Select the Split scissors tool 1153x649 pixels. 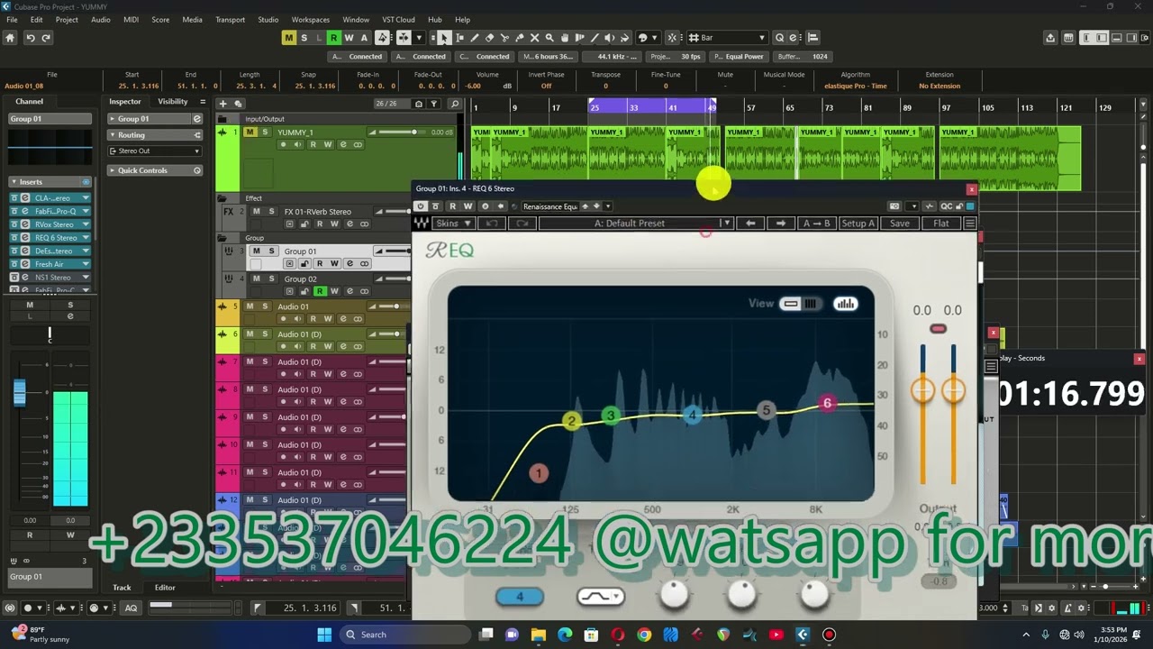pyautogui.click(x=504, y=38)
